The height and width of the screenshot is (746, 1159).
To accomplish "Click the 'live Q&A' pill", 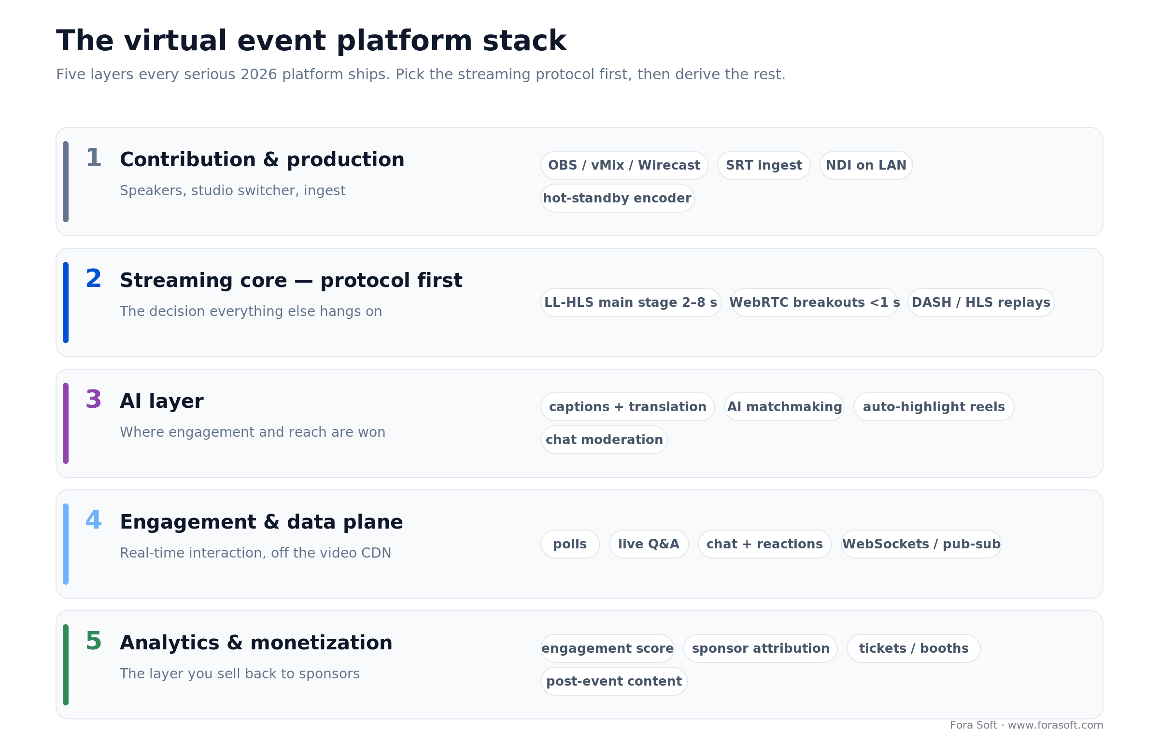I will 648,544.
